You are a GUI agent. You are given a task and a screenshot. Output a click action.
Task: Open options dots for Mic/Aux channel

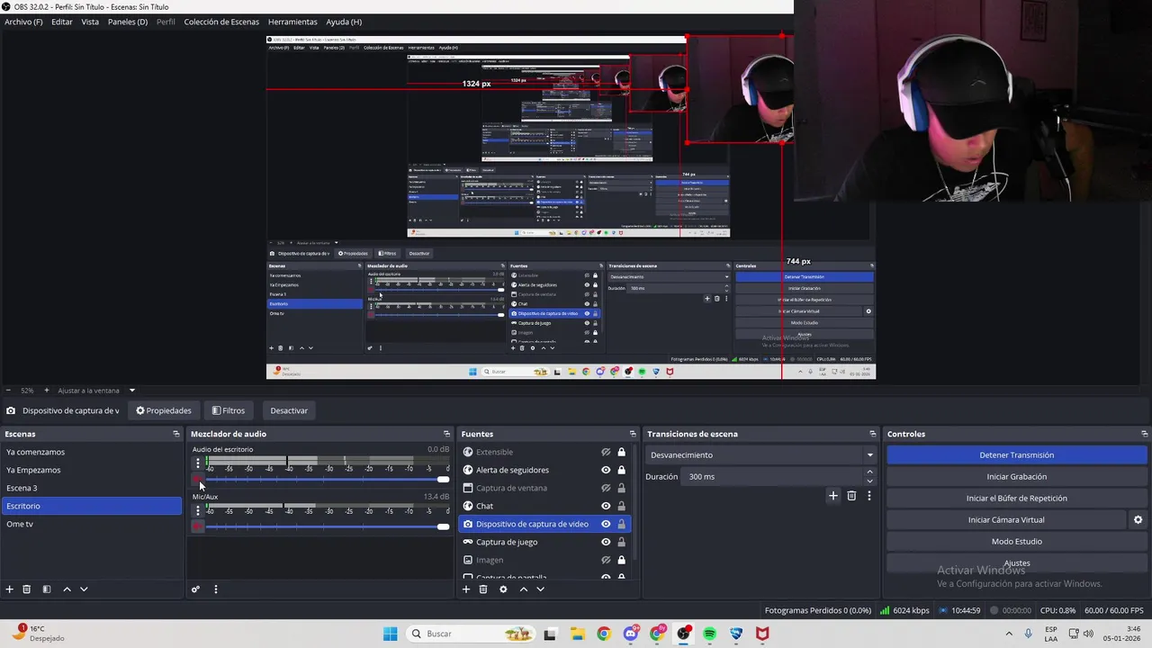pyautogui.click(x=198, y=510)
